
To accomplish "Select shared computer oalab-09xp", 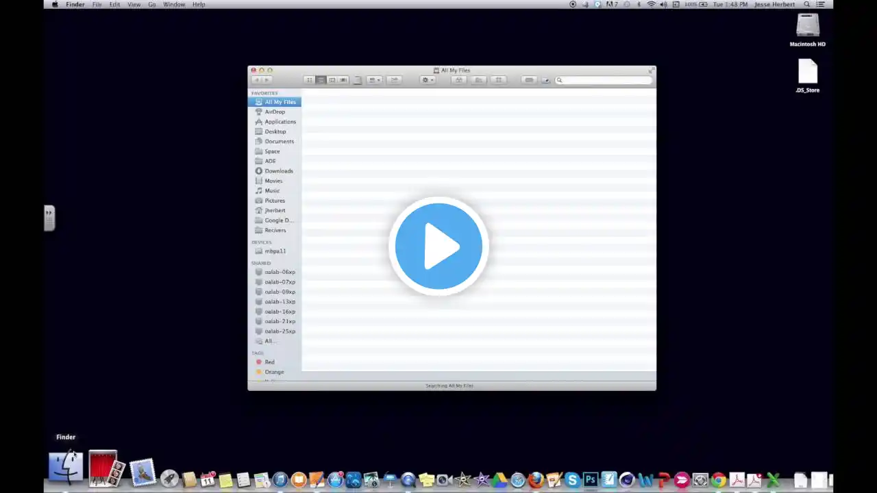I will (x=275, y=292).
